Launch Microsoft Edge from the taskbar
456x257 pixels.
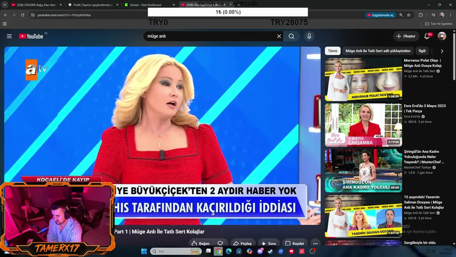click(229, 251)
